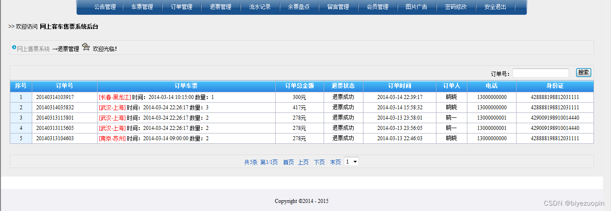Click the 417元 amount cell
The image size is (611, 211).
coord(299,108)
